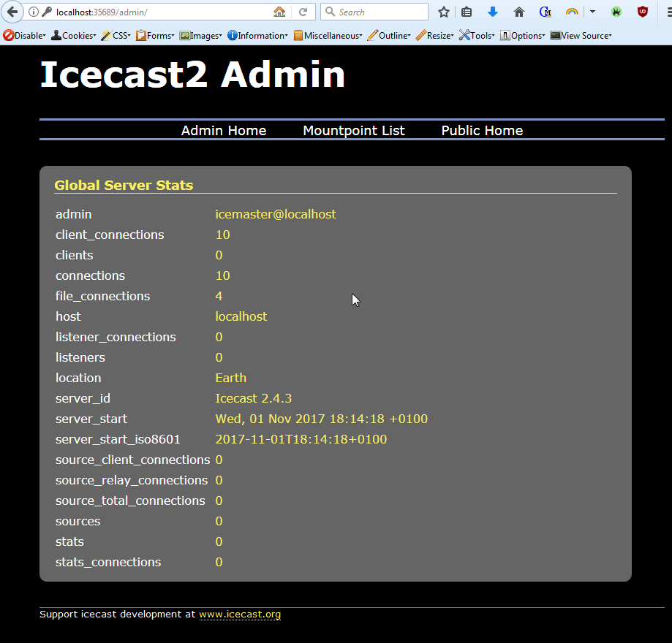
Task: Click the Icecast2 Admin page title
Action: pos(192,75)
